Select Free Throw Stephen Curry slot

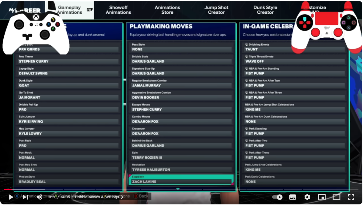[68, 59]
